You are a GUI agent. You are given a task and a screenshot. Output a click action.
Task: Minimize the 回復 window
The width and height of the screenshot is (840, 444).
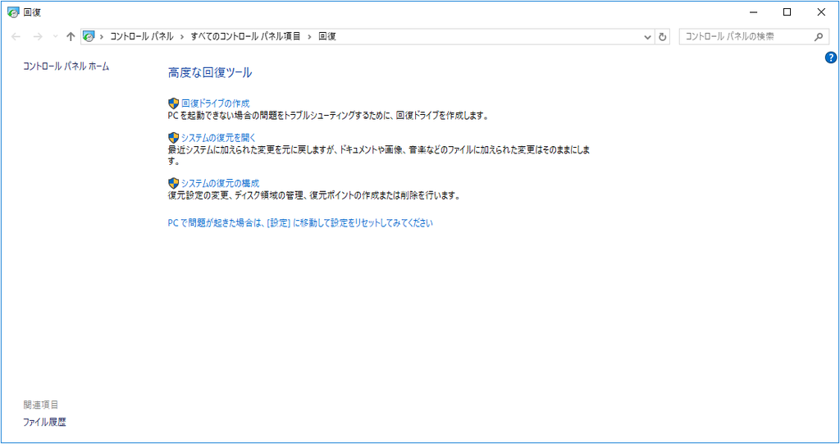point(753,12)
